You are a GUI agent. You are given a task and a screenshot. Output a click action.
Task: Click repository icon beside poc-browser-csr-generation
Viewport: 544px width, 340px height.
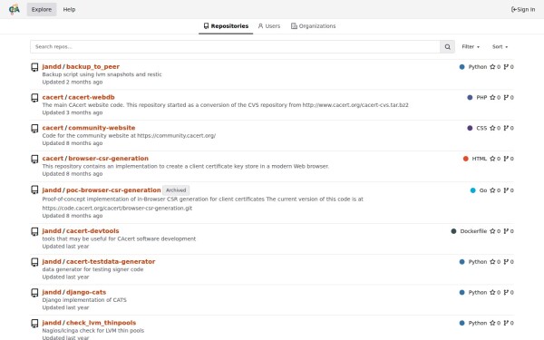point(34,189)
